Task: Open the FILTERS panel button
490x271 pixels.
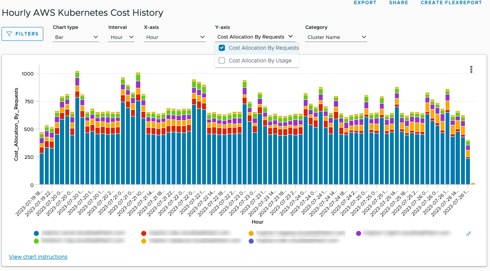Action: click(x=22, y=34)
